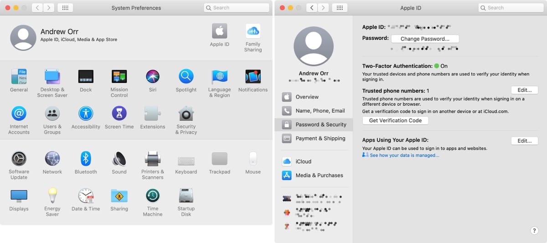Open Desktop & Screen Saver pane
Viewport: 547px width, 243px height.
coord(52,83)
